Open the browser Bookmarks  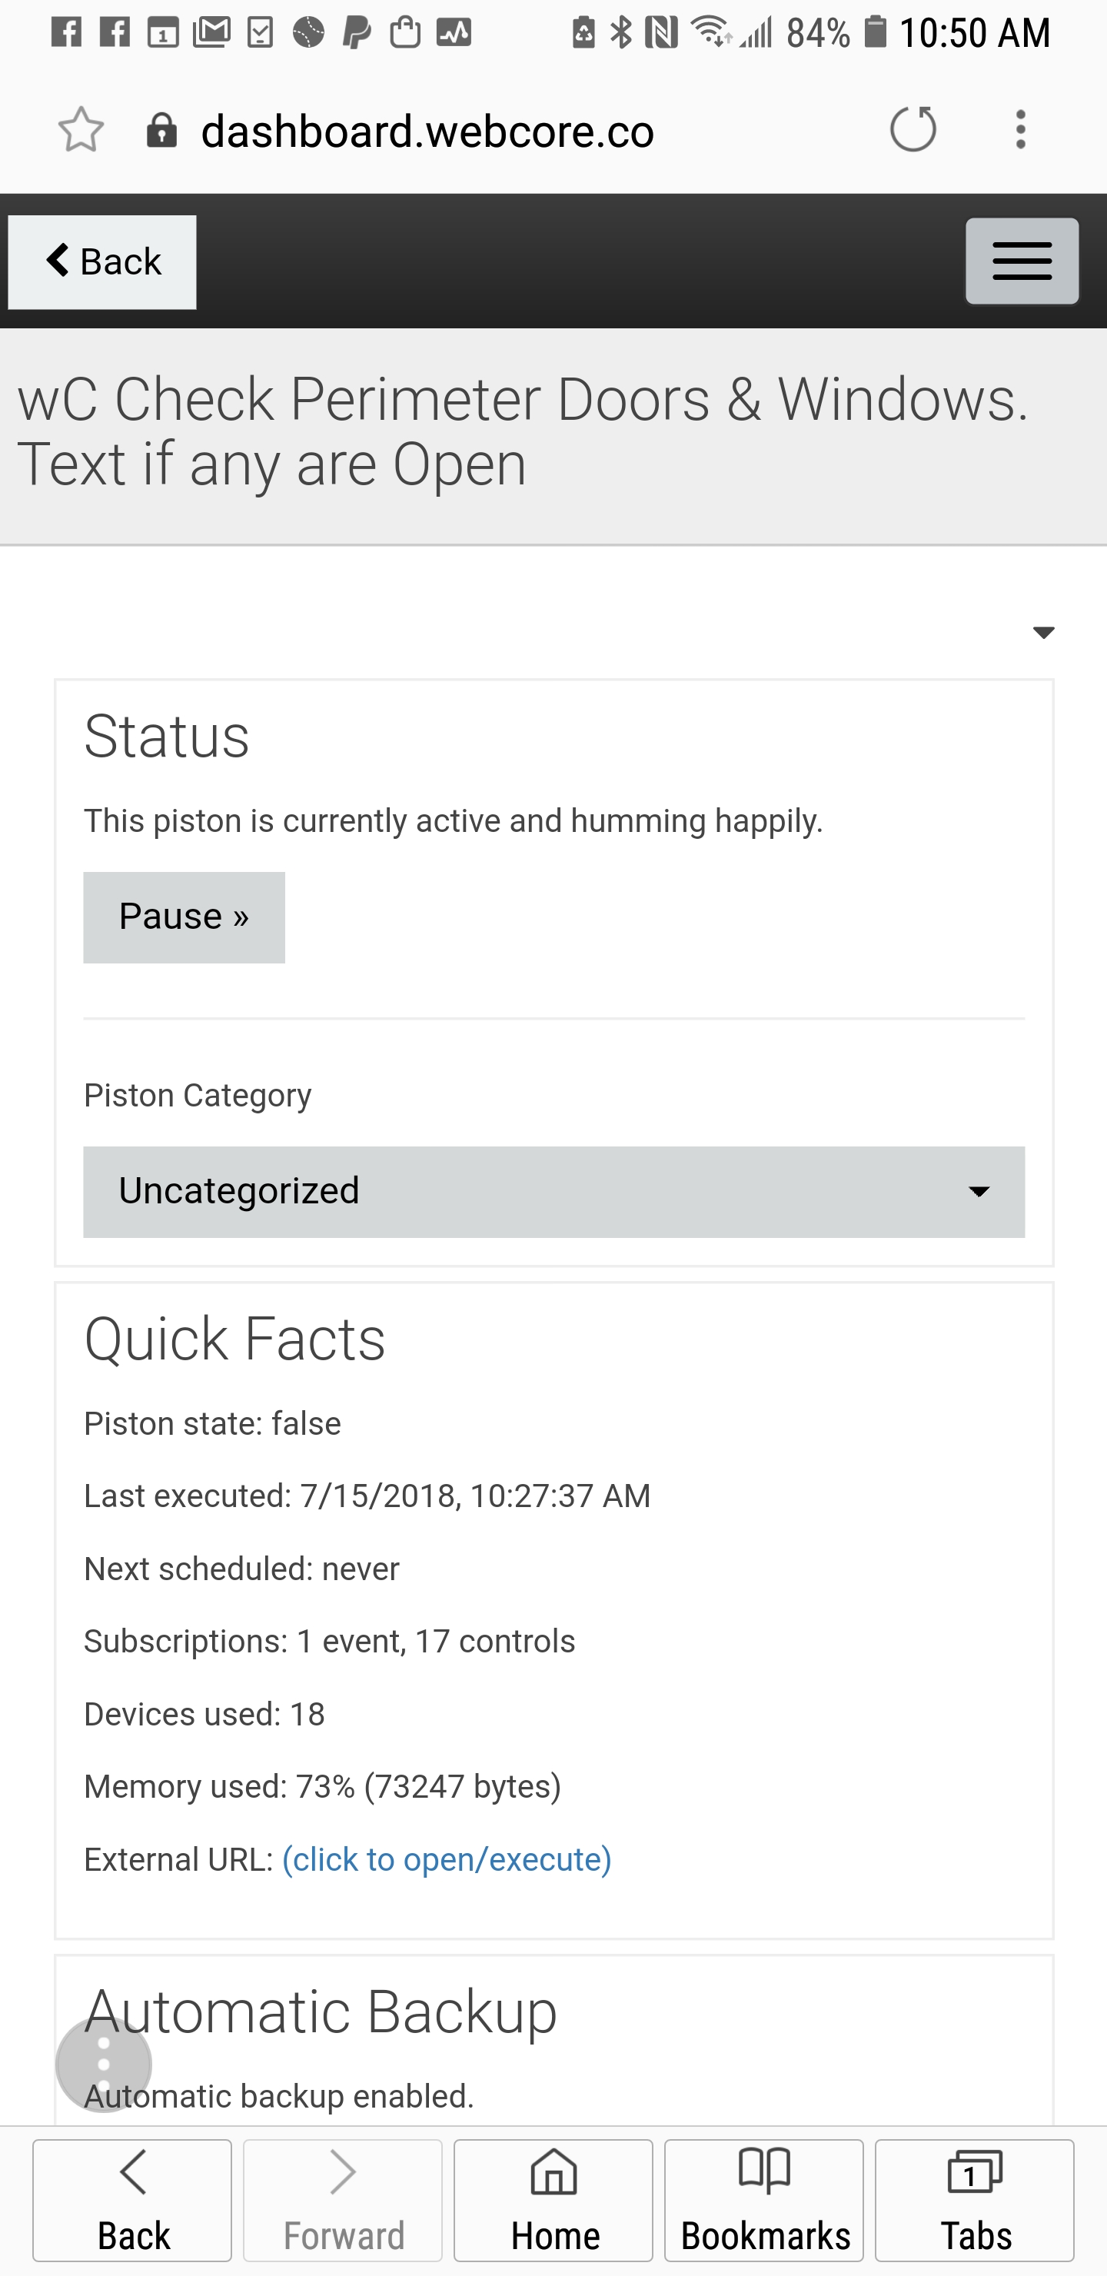coord(764,2199)
